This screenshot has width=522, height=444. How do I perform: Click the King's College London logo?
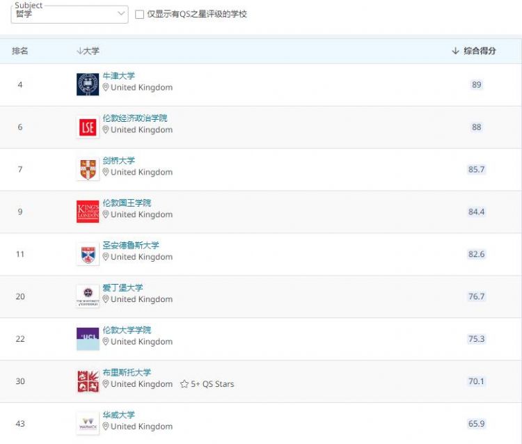pyautogui.click(x=88, y=212)
